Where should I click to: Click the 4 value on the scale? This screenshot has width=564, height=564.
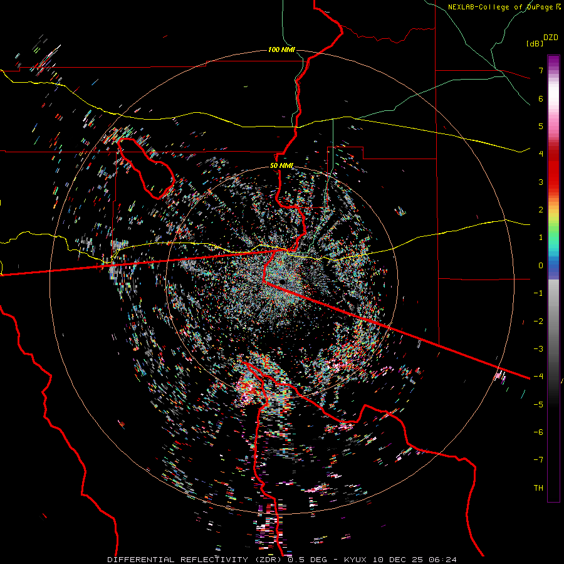(541, 154)
